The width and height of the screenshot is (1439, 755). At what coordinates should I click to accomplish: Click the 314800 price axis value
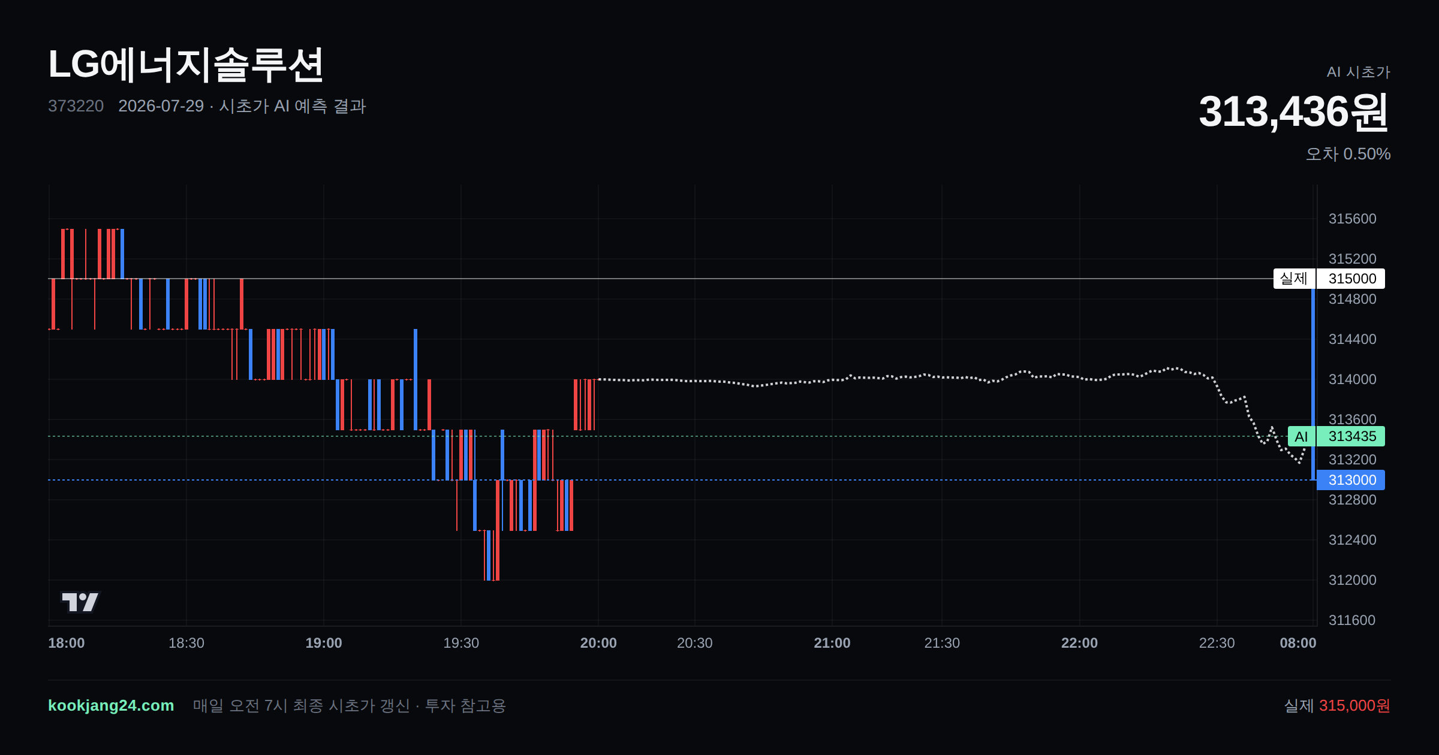(x=1353, y=299)
